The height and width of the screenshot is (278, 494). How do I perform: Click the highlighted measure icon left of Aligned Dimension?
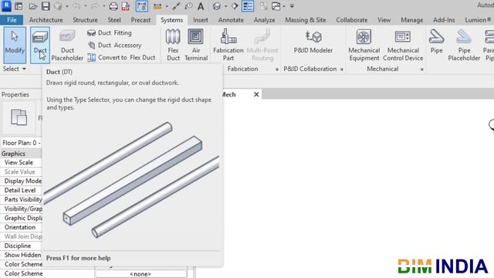point(142,6)
